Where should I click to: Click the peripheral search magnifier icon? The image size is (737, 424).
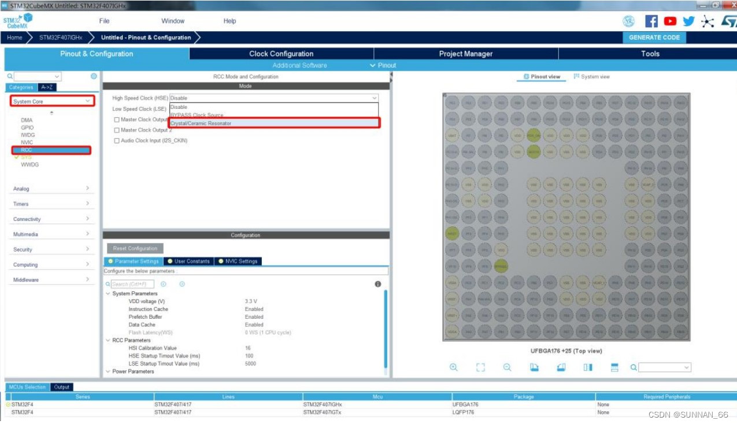(10, 76)
